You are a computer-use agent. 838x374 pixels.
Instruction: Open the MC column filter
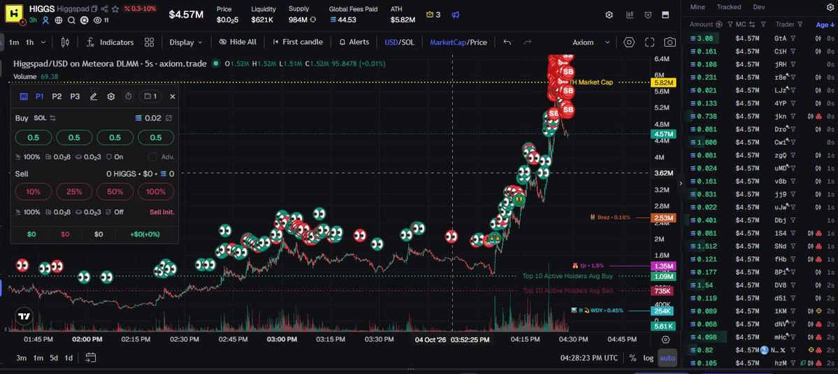pyautogui.click(x=763, y=24)
